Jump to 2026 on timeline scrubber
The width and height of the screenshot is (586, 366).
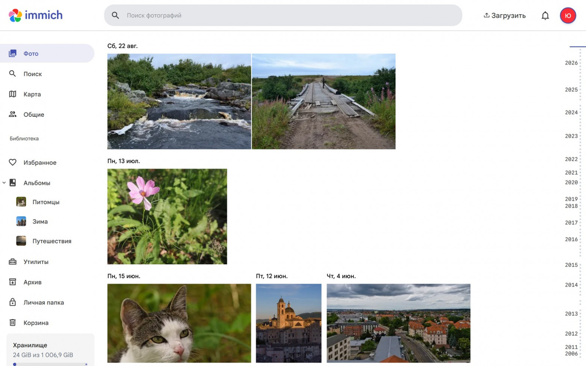(571, 63)
